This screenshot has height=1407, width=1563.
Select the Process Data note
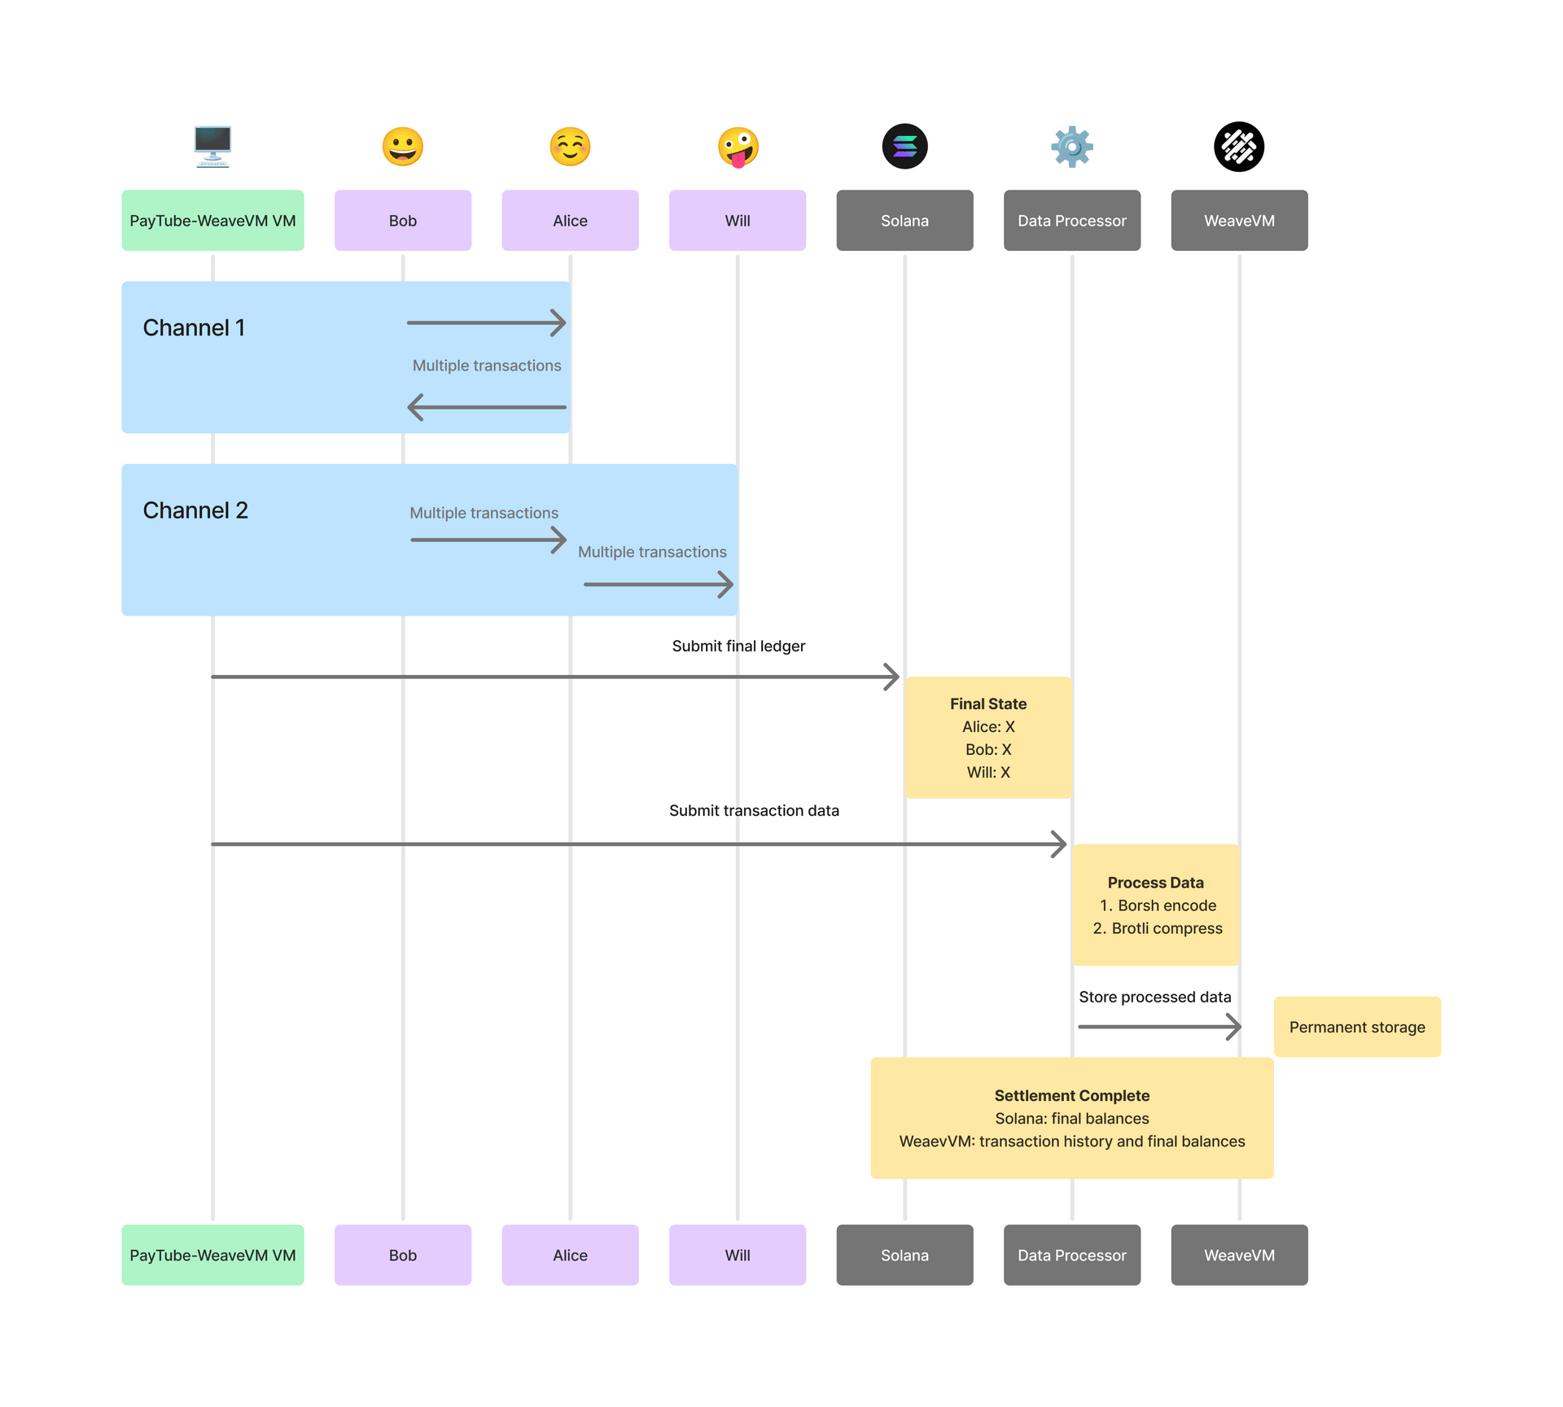pos(1156,905)
